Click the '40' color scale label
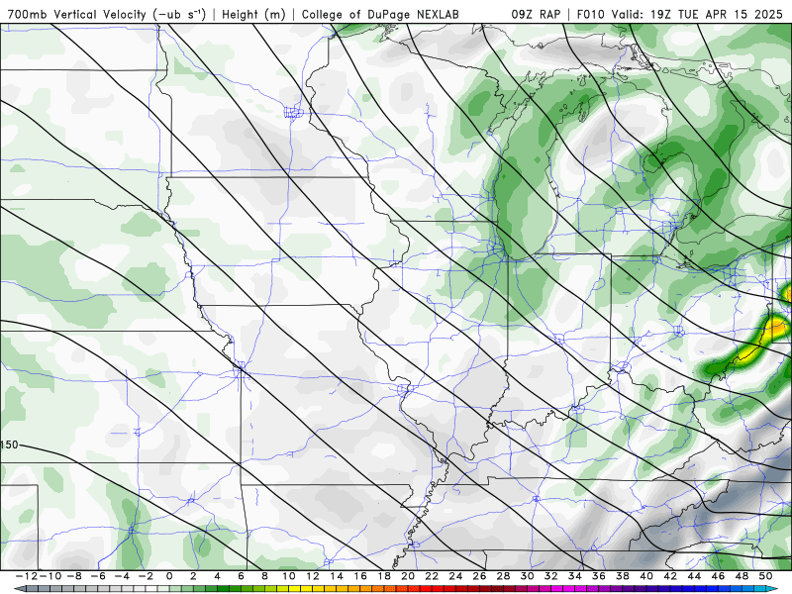The width and height of the screenshot is (792, 594). coord(646,576)
